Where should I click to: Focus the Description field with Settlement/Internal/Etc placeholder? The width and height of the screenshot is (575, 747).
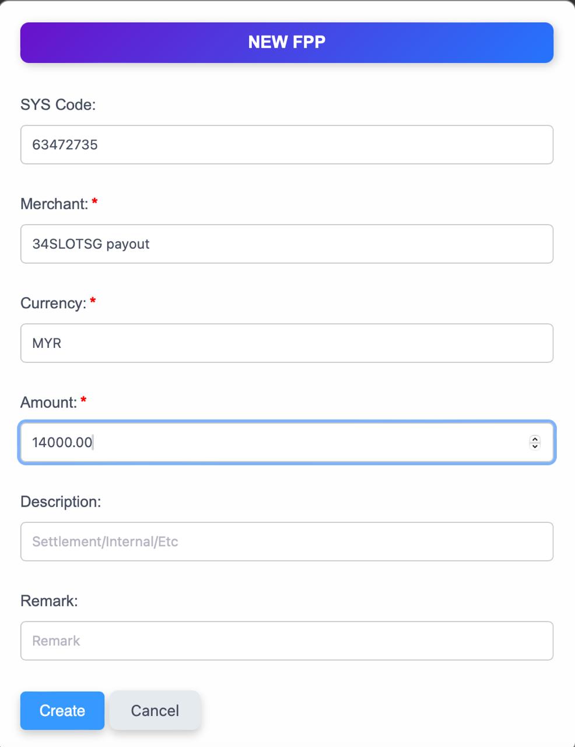point(286,542)
